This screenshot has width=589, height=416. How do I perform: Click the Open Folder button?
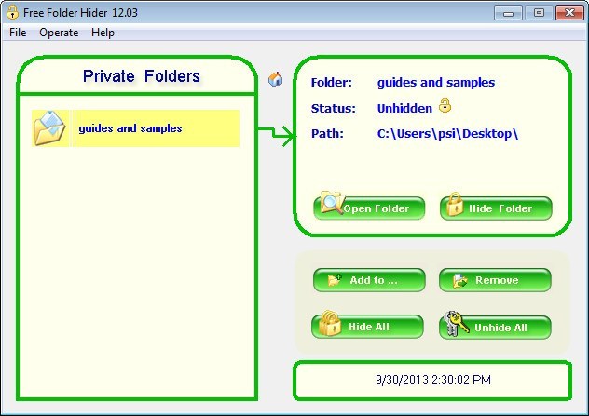coord(369,208)
